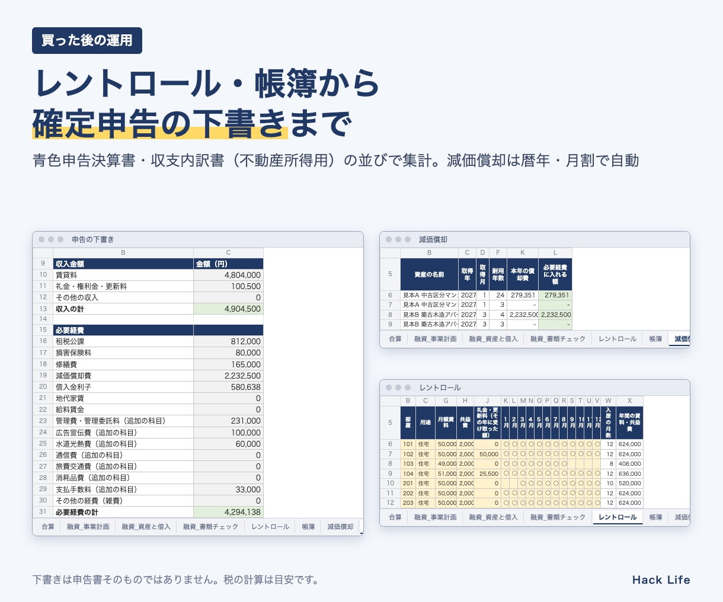Select row 8 見本B 築古木造アパート cell

[429, 315]
